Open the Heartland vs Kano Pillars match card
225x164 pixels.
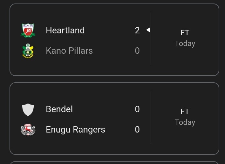click(114, 40)
